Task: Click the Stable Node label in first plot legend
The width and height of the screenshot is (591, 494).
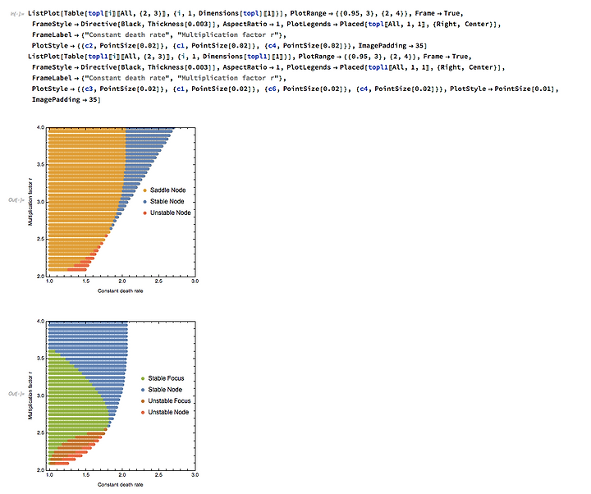Action: pos(167,201)
